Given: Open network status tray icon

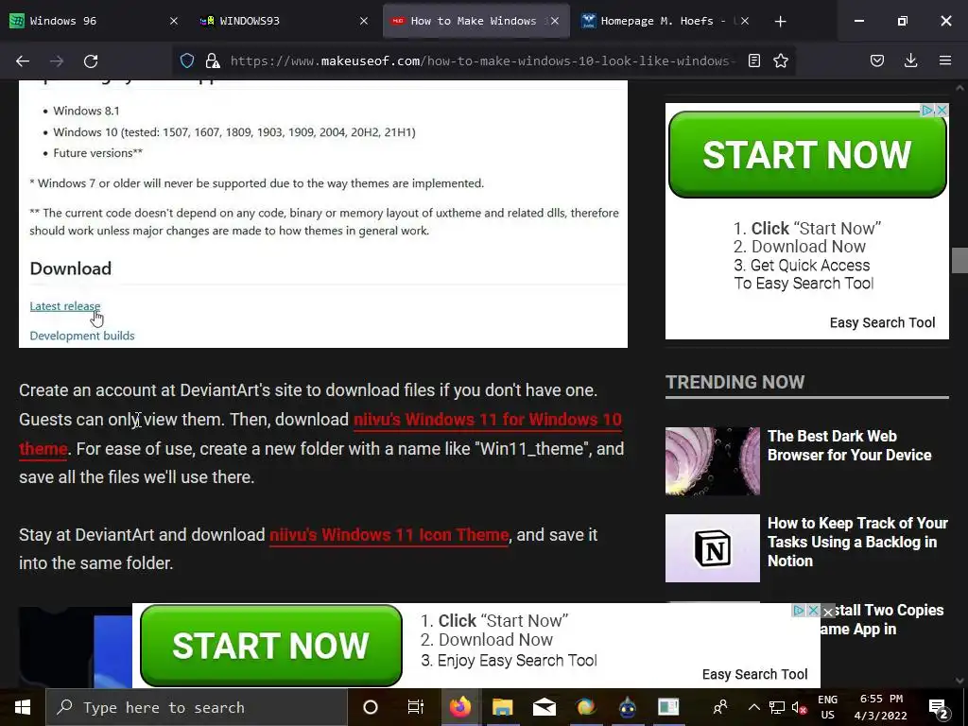Looking at the screenshot, I should point(777,707).
